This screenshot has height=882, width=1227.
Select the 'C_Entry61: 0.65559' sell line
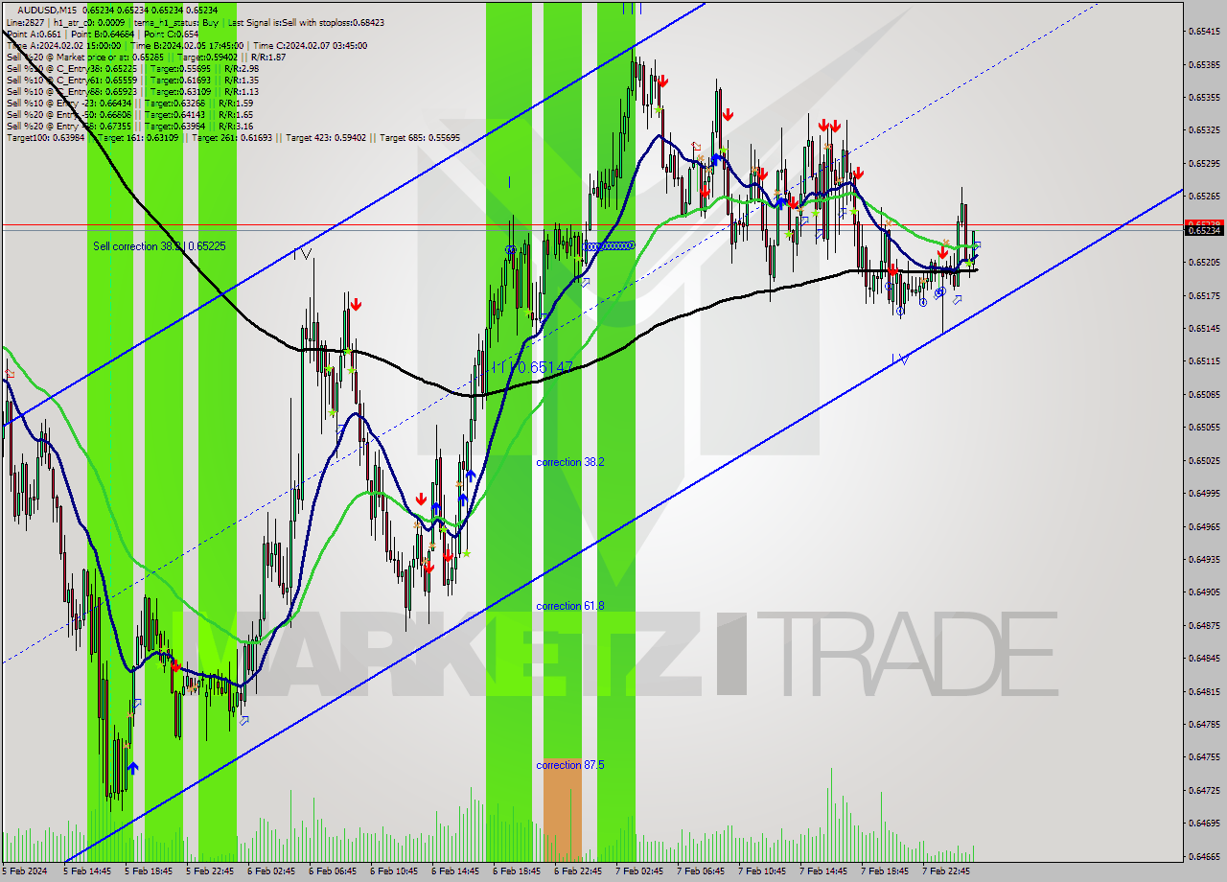pyautogui.click(x=132, y=80)
